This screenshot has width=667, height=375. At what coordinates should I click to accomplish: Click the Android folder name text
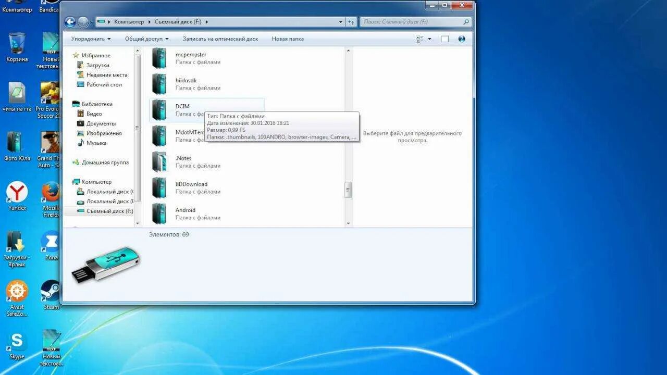tap(186, 210)
